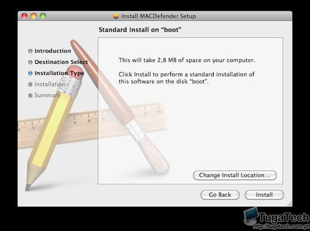Go Back to the previous step
310x231 pixels.
pyautogui.click(x=220, y=195)
